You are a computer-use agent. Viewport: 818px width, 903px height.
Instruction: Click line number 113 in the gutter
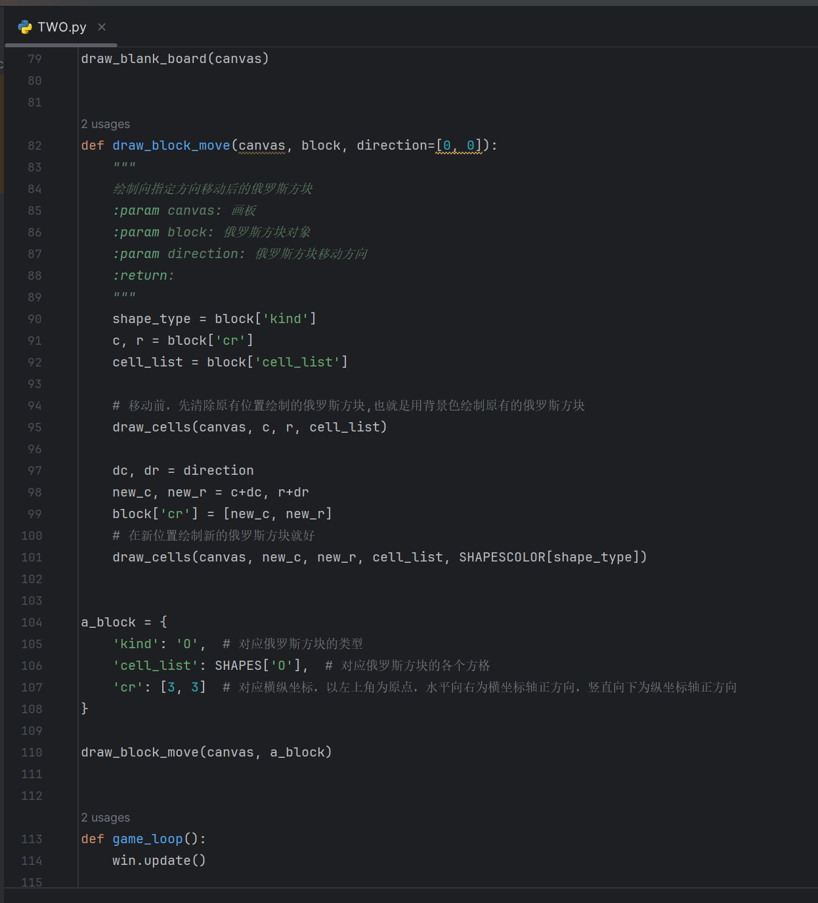pyautogui.click(x=32, y=839)
